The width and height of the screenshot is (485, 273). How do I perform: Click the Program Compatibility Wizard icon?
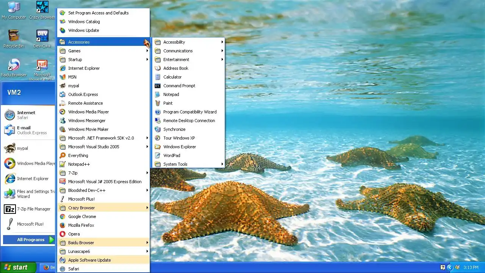click(x=158, y=112)
